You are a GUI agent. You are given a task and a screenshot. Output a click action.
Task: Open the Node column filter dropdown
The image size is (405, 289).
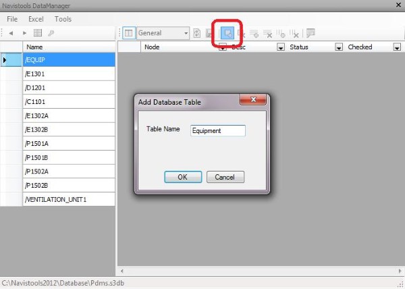[x=222, y=47]
